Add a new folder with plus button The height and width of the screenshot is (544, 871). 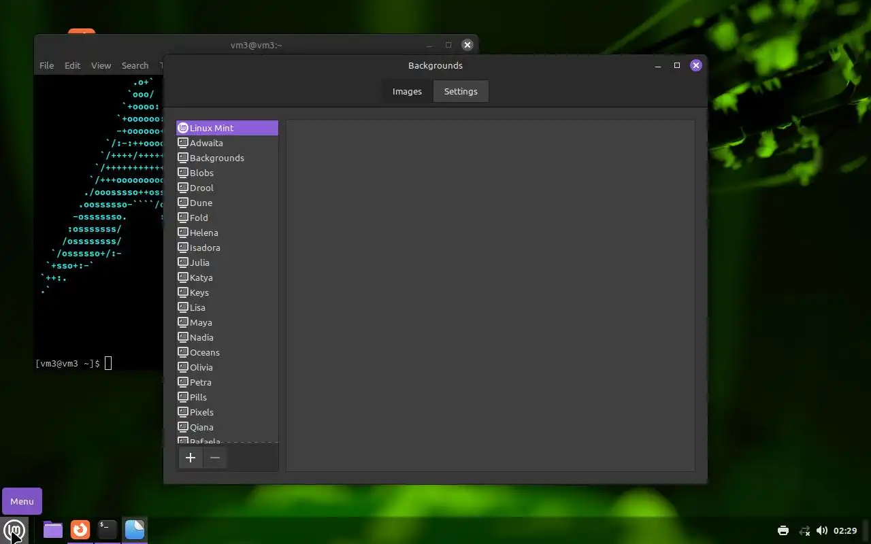point(191,458)
